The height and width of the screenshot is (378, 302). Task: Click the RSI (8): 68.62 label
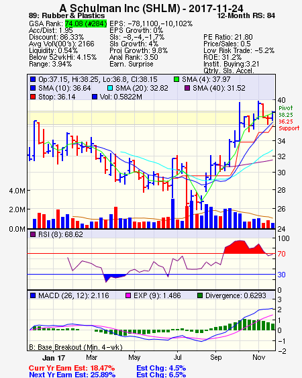[60, 234]
